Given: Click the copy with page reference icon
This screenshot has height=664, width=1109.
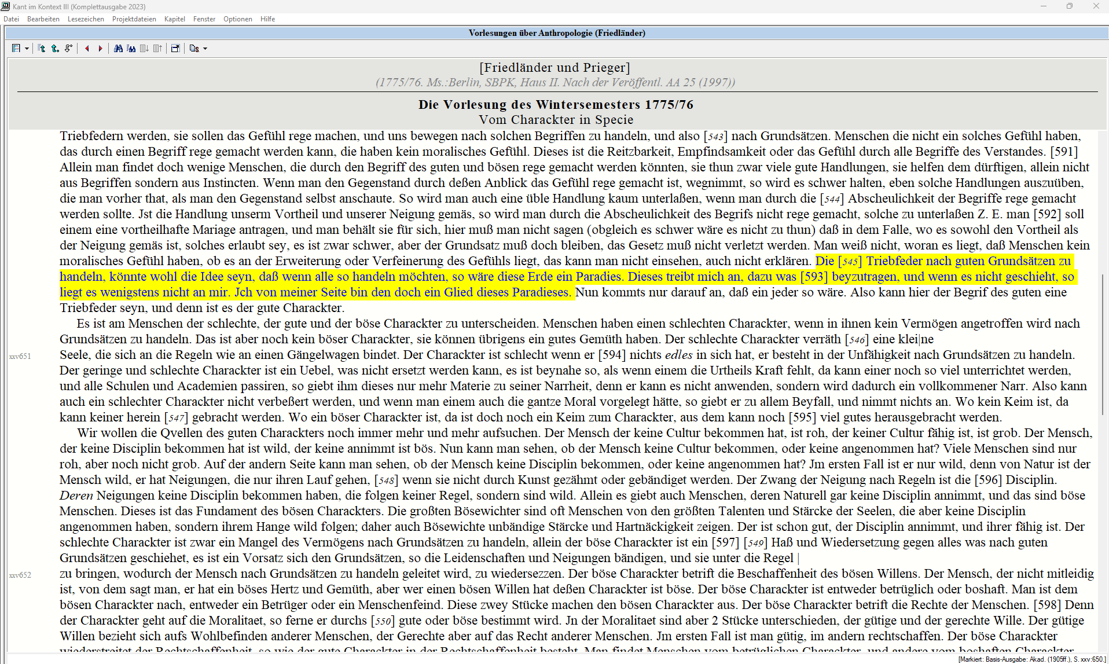Looking at the screenshot, I should [194, 49].
